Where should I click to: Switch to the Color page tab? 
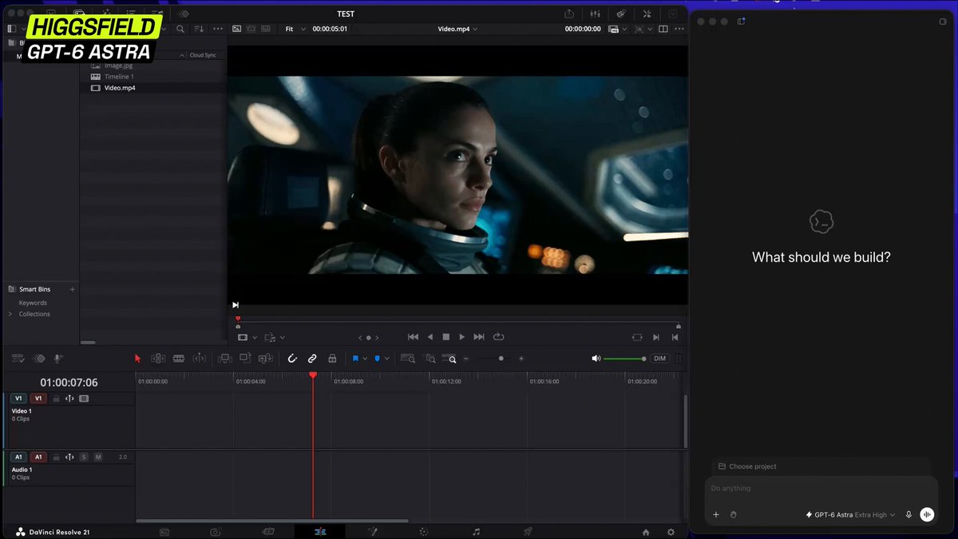click(x=424, y=532)
